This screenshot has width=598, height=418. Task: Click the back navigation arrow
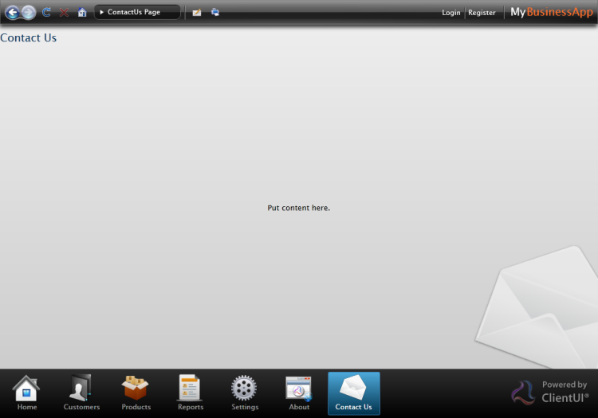[13, 13]
